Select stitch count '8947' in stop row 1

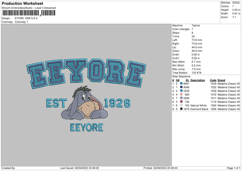coord(186,83)
